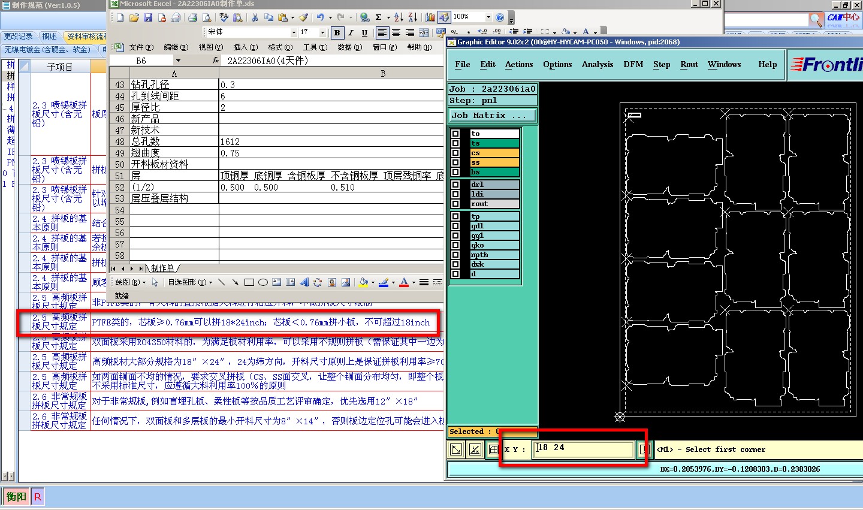Click the Job Matrix button
This screenshot has height=510, width=863.
coord(492,116)
